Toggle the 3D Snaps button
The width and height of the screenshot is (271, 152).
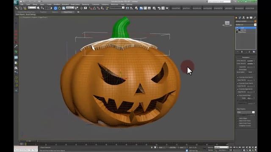tap(90, 8)
